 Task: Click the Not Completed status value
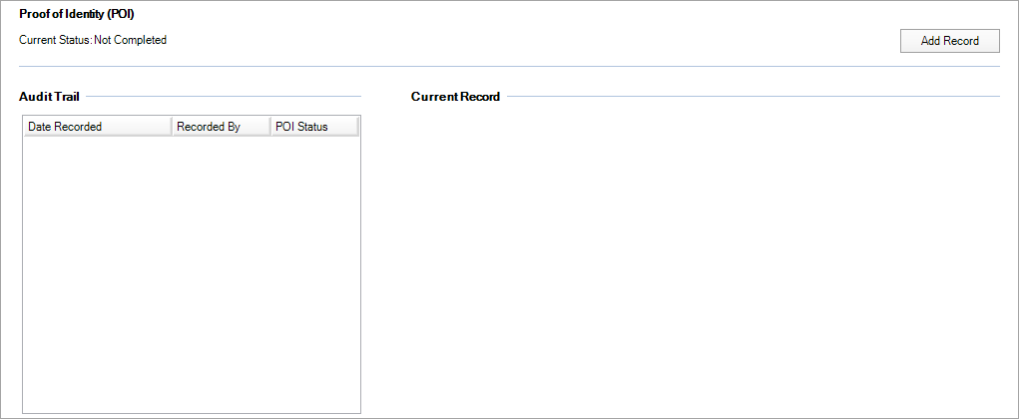click(x=131, y=40)
